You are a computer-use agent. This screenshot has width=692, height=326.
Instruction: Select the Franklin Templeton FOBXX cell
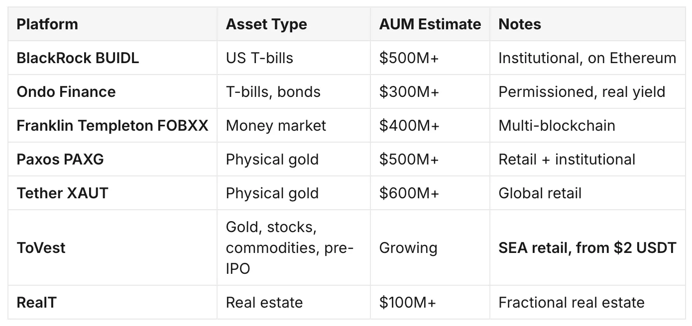[x=113, y=125]
